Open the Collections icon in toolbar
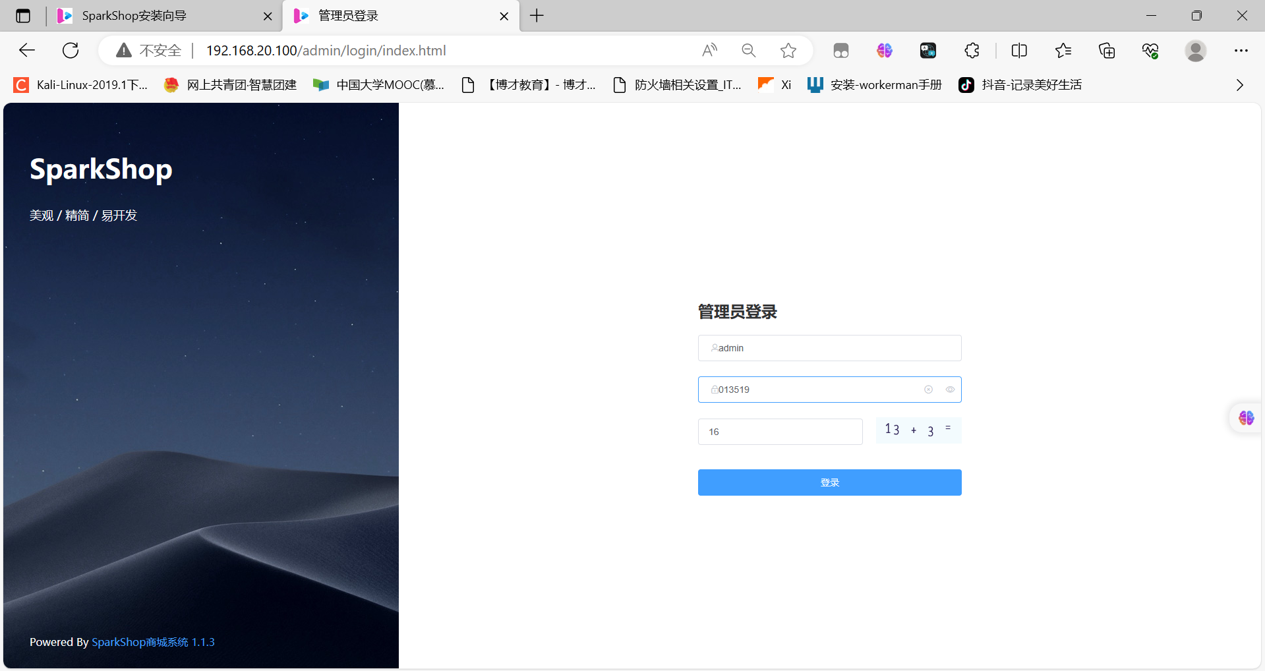This screenshot has height=671, width=1265. tap(1107, 51)
